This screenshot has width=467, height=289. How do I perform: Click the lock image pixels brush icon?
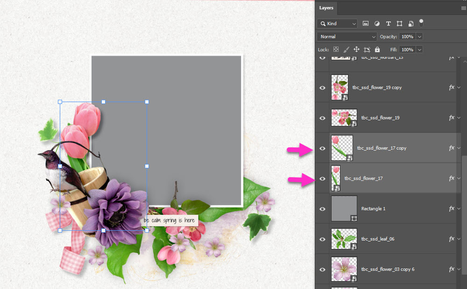tap(346, 49)
